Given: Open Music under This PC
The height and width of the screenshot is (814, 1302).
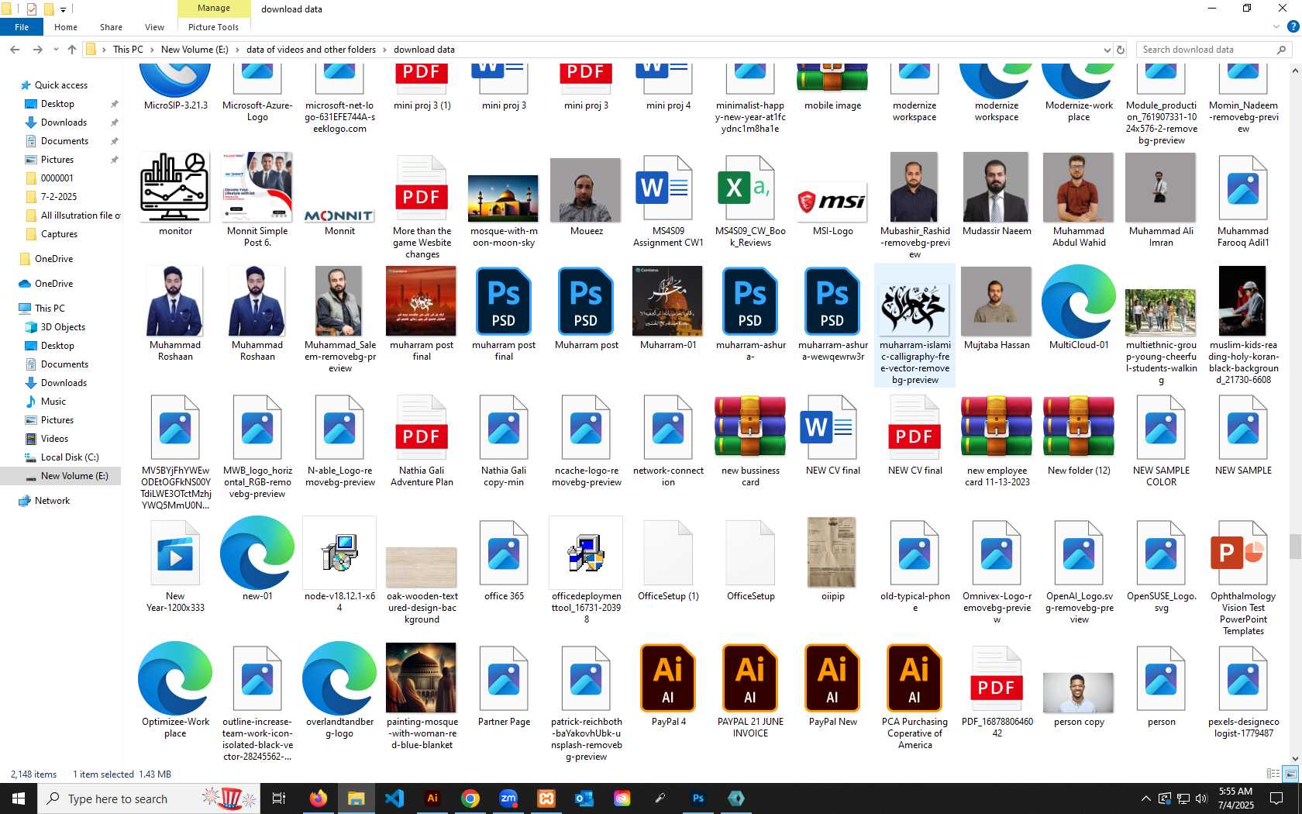Looking at the screenshot, I should pyautogui.click(x=53, y=402).
